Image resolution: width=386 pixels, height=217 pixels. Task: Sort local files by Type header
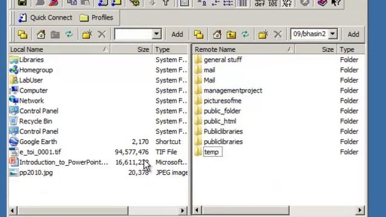(x=171, y=49)
